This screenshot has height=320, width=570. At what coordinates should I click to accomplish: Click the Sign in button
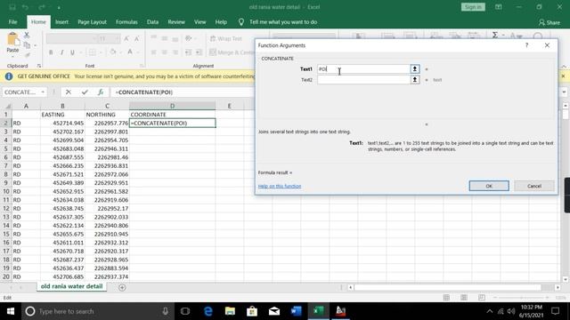(x=473, y=7)
